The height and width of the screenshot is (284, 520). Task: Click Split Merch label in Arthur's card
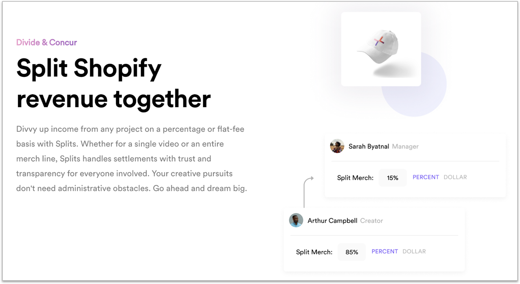[x=314, y=252]
